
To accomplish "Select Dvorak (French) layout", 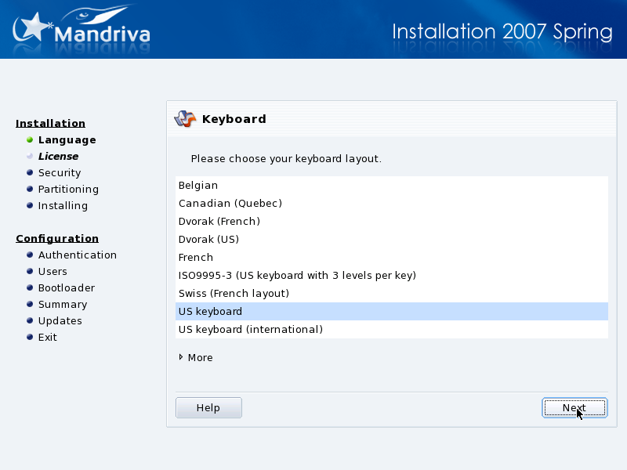I will pyautogui.click(x=219, y=222).
